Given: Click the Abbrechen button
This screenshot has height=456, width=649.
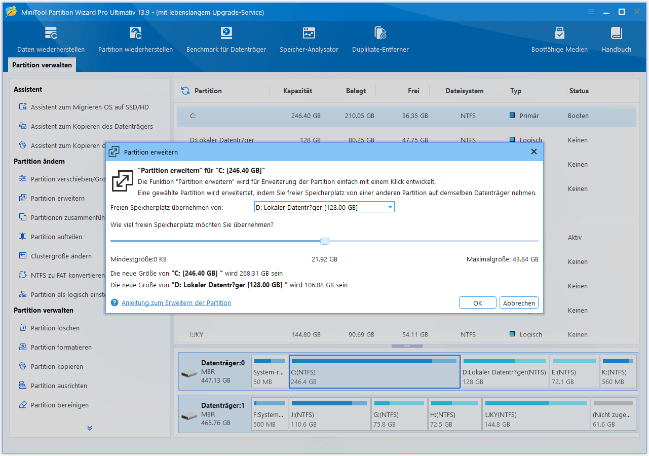Looking at the screenshot, I should 519,303.
